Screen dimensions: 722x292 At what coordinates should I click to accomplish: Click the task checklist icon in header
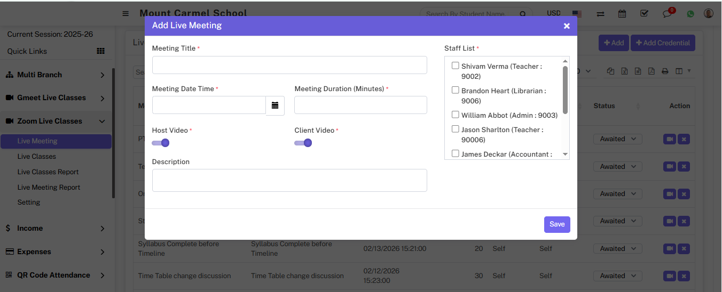click(644, 14)
